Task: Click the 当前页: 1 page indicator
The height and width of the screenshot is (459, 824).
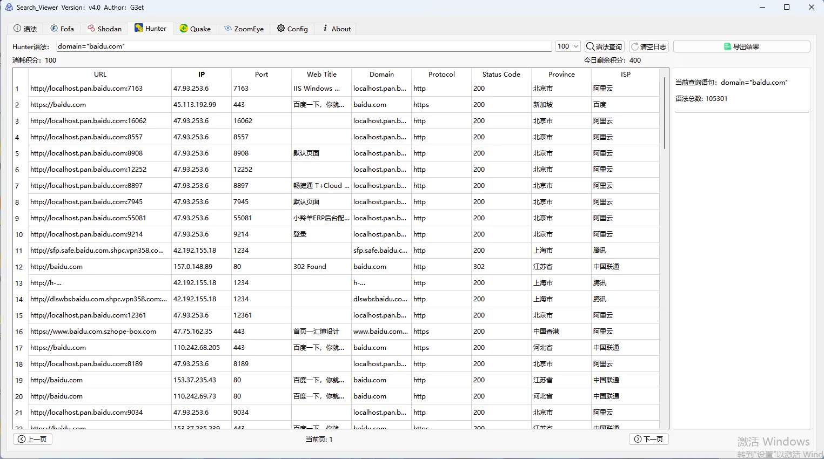Action: [319, 439]
